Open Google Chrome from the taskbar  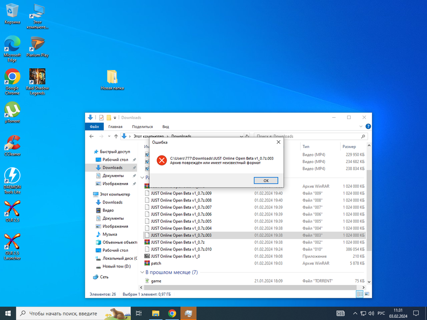tap(172, 313)
